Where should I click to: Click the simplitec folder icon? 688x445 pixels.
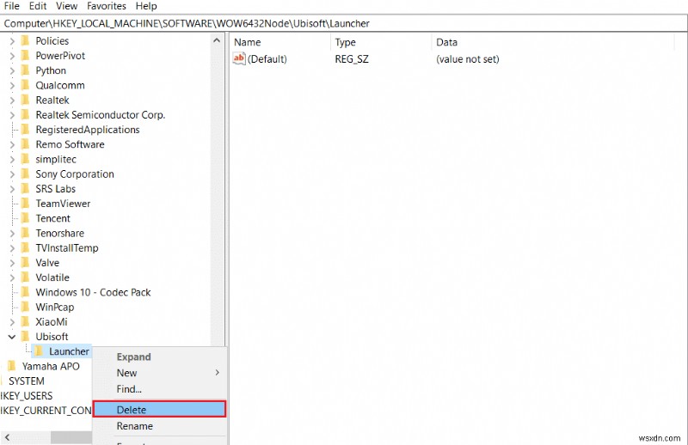pos(26,159)
